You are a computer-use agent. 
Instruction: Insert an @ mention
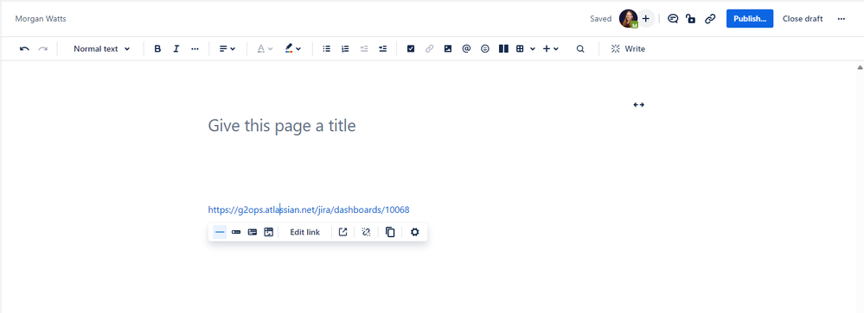pyautogui.click(x=466, y=49)
